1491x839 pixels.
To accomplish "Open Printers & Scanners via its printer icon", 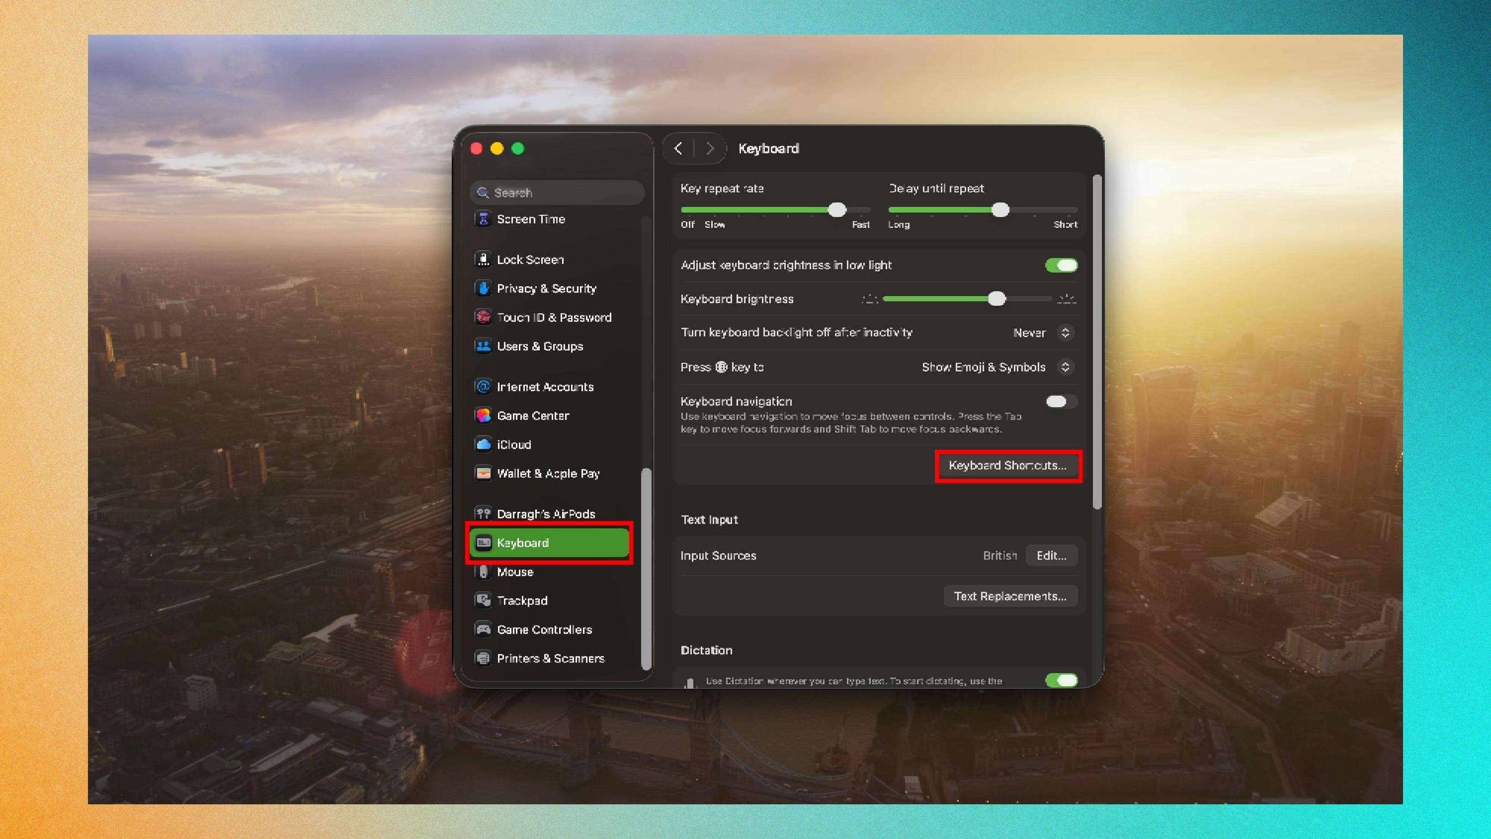I will [484, 659].
